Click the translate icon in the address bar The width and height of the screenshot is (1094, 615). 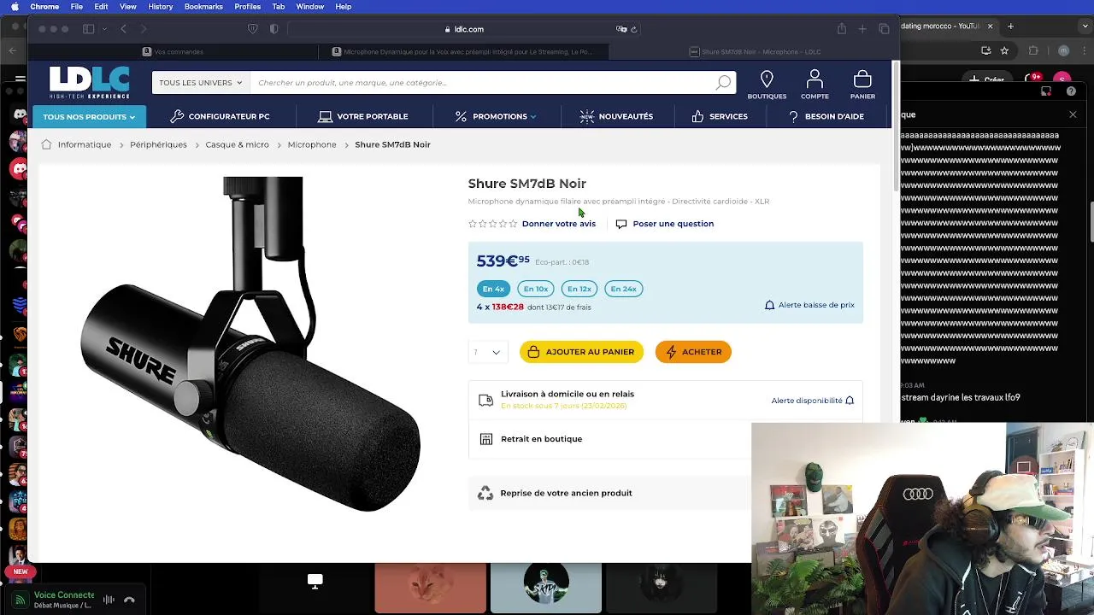(621, 29)
